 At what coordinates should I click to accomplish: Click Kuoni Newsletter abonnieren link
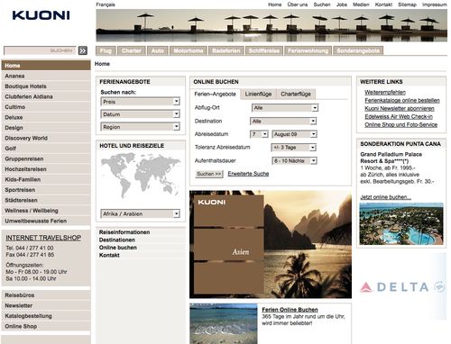(x=400, y=108)
